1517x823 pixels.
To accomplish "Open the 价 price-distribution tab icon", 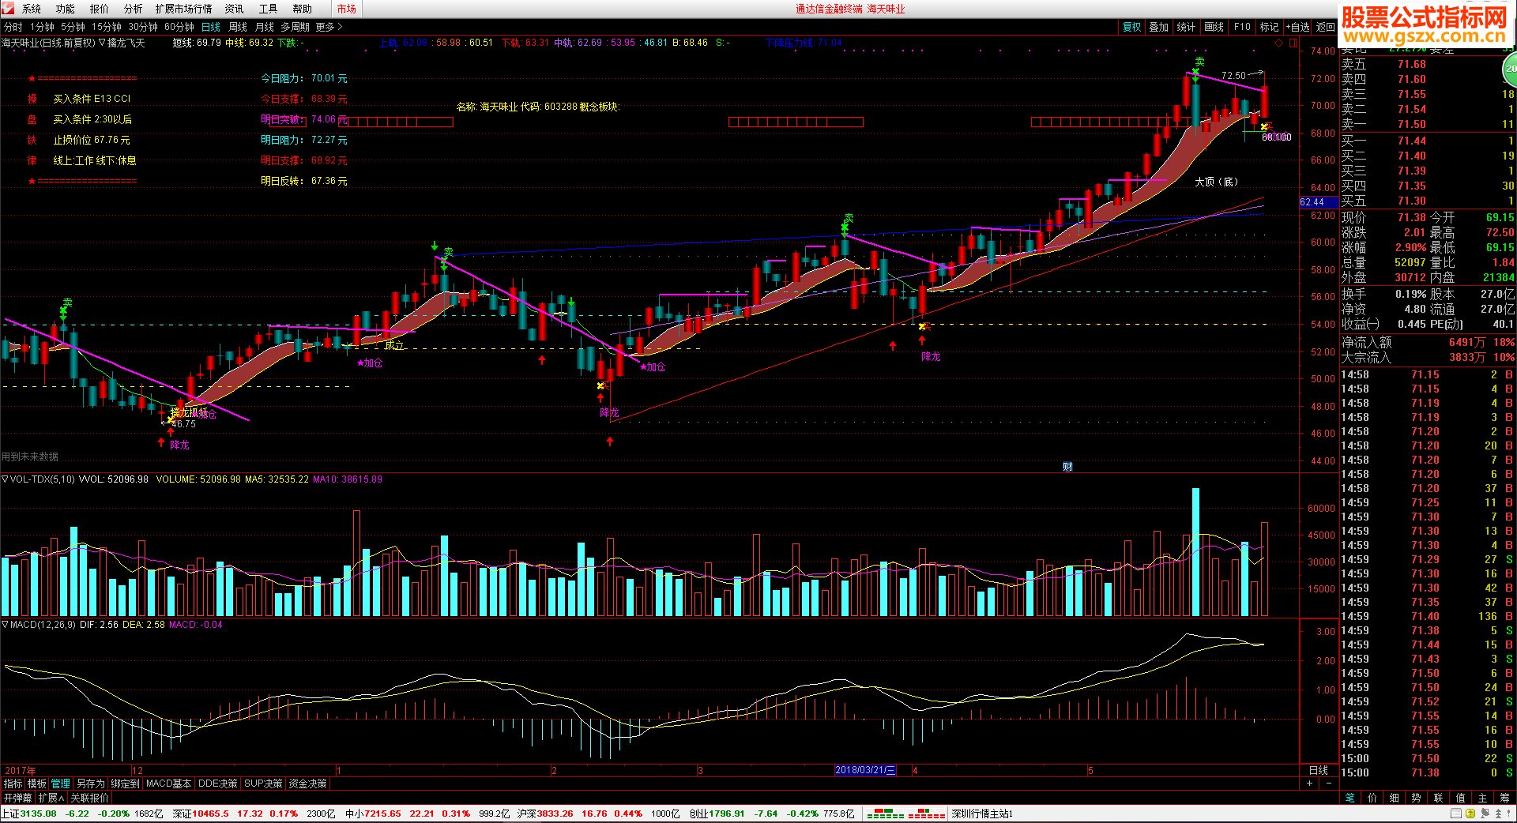I will click(x=1372, y=798).
